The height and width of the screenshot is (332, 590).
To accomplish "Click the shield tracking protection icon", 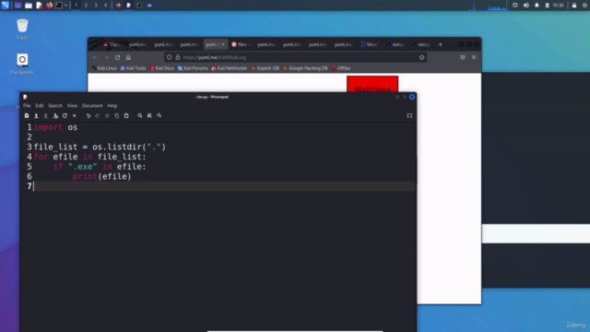I will [170, 57].
